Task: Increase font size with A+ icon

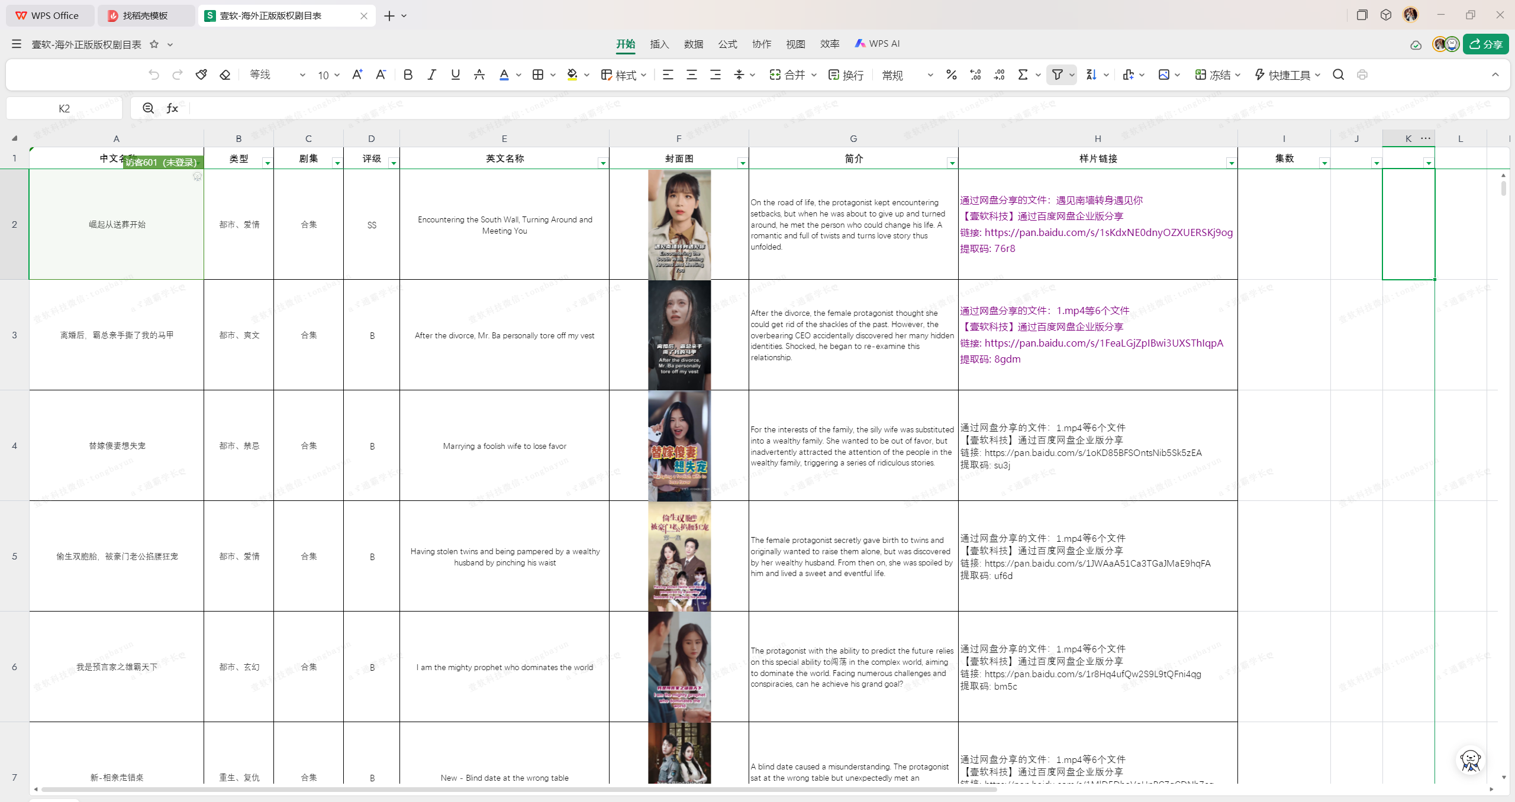Action: pyautogui.click(x=357, y=75)
